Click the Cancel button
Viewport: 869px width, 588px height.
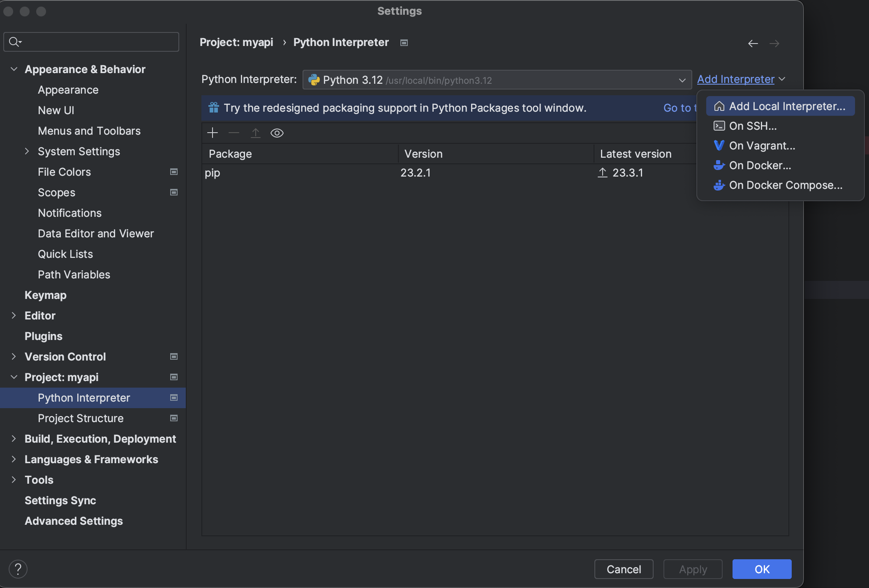click(x=623, y=569)
